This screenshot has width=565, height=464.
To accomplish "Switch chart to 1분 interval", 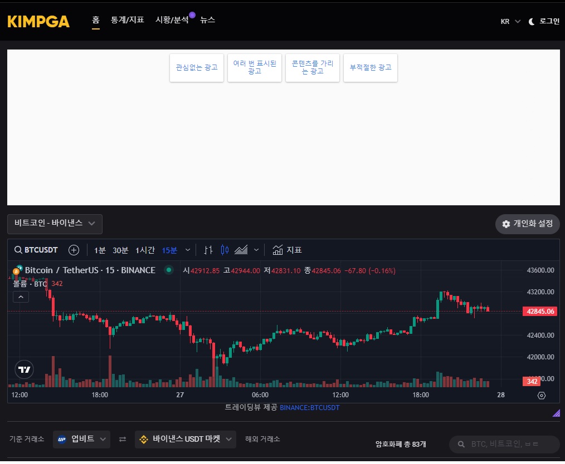I will [100, 250].
